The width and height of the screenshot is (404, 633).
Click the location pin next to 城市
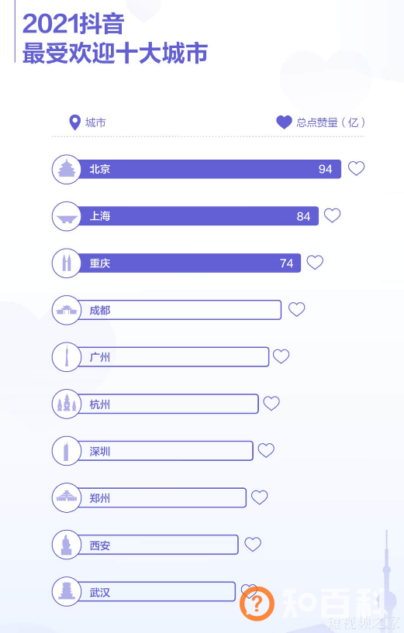[x=74, y=122]
